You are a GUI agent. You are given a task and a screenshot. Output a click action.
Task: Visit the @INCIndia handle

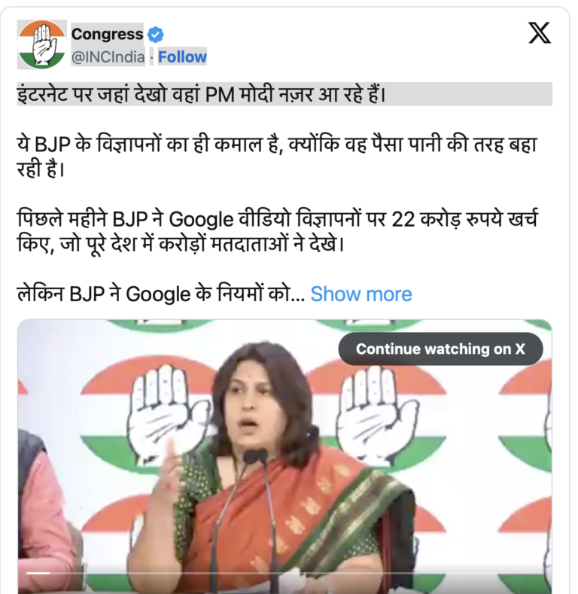pyautogui.click(x=108, y=57)
